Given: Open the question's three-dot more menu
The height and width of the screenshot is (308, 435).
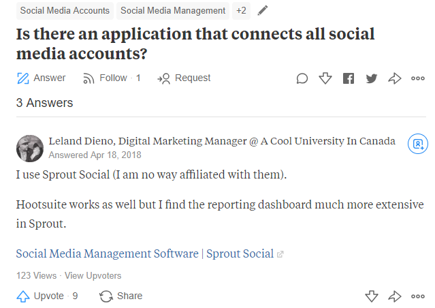Looking at the screenshot, I should [x=417, y=78].
